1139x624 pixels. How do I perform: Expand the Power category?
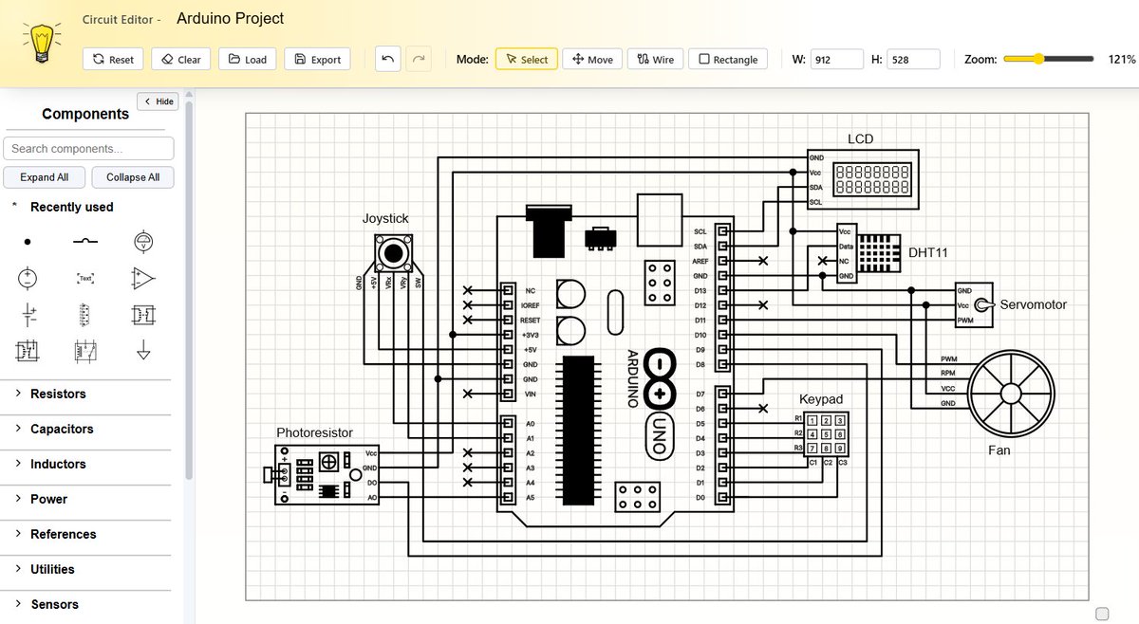(x=85, y=499)
